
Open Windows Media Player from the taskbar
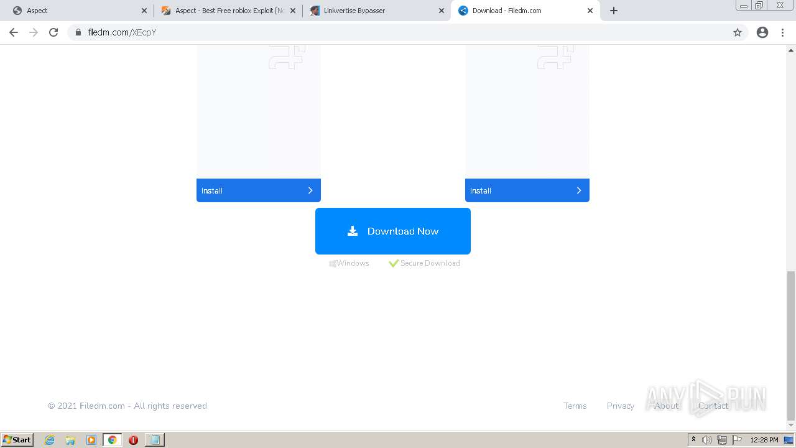(91, 440)
